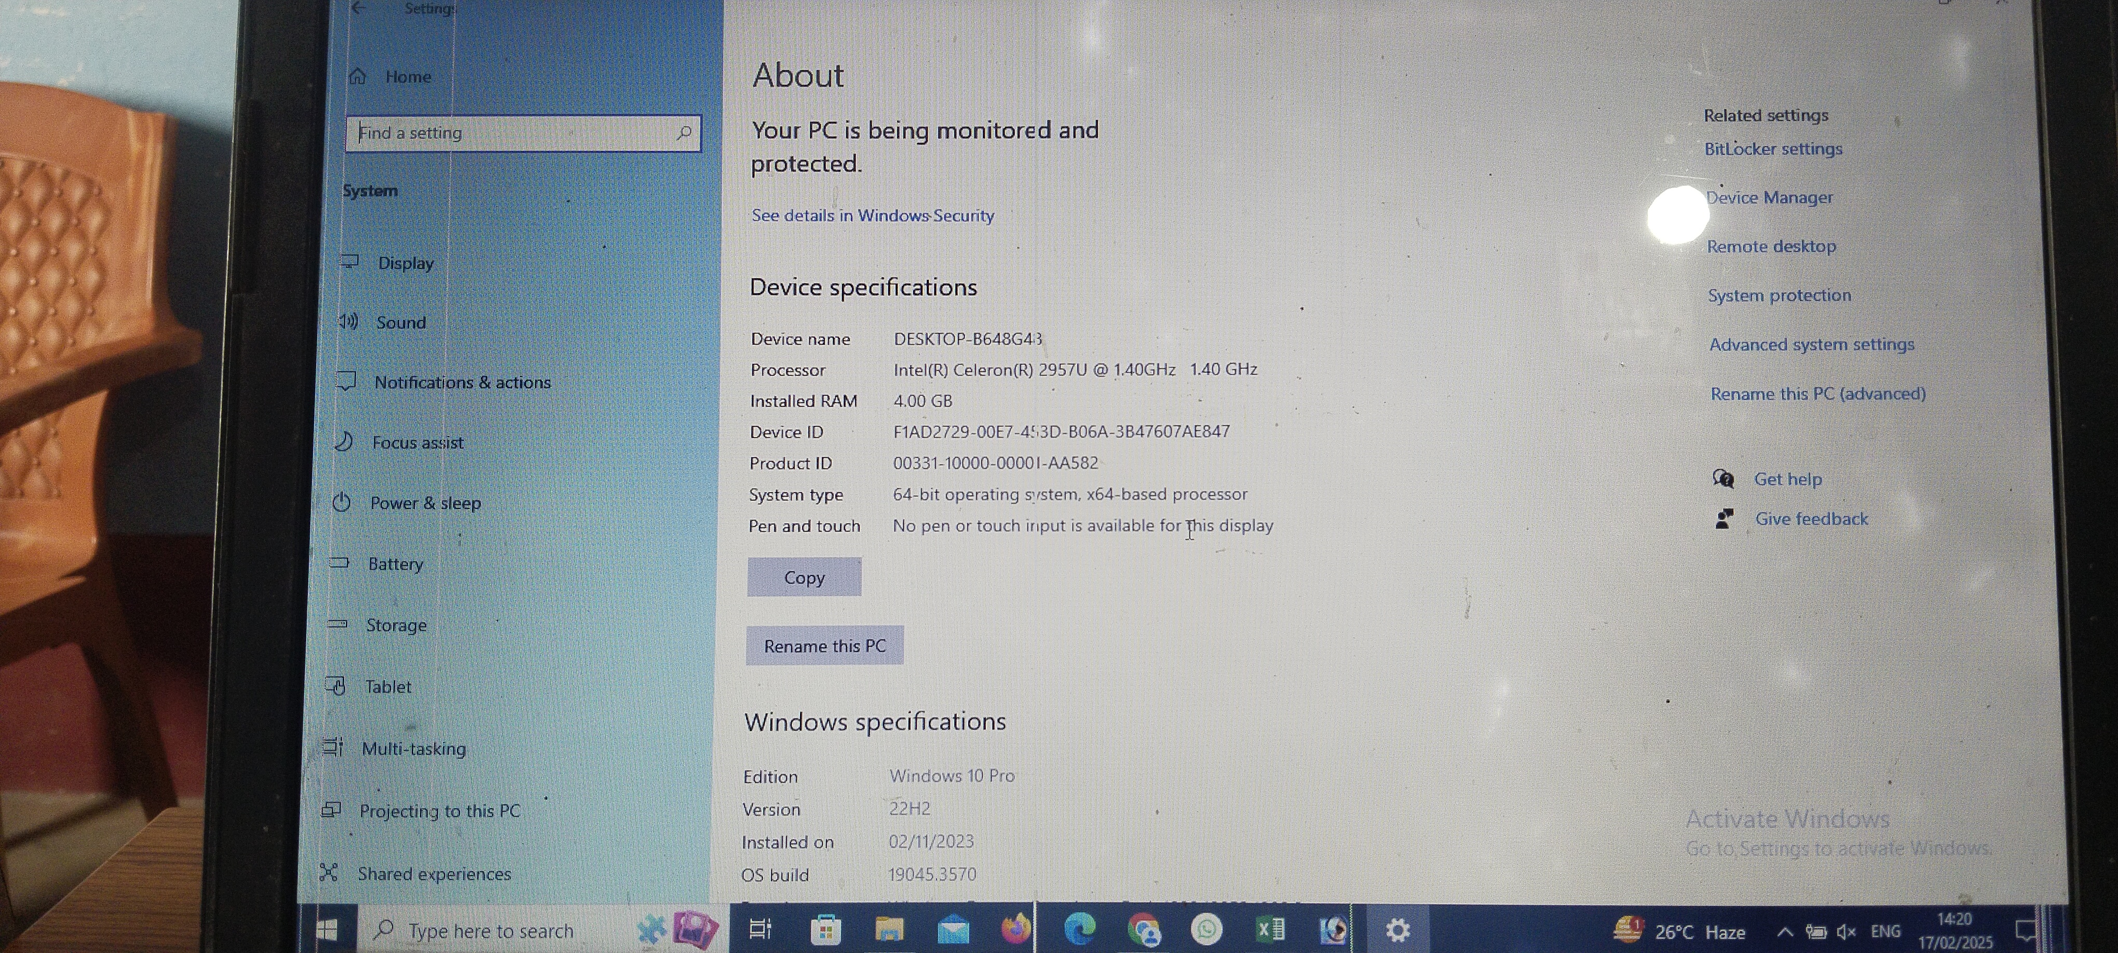Launch Firefox from the taskbar
Viewport: 2118px width, 953px height.
1015,929
